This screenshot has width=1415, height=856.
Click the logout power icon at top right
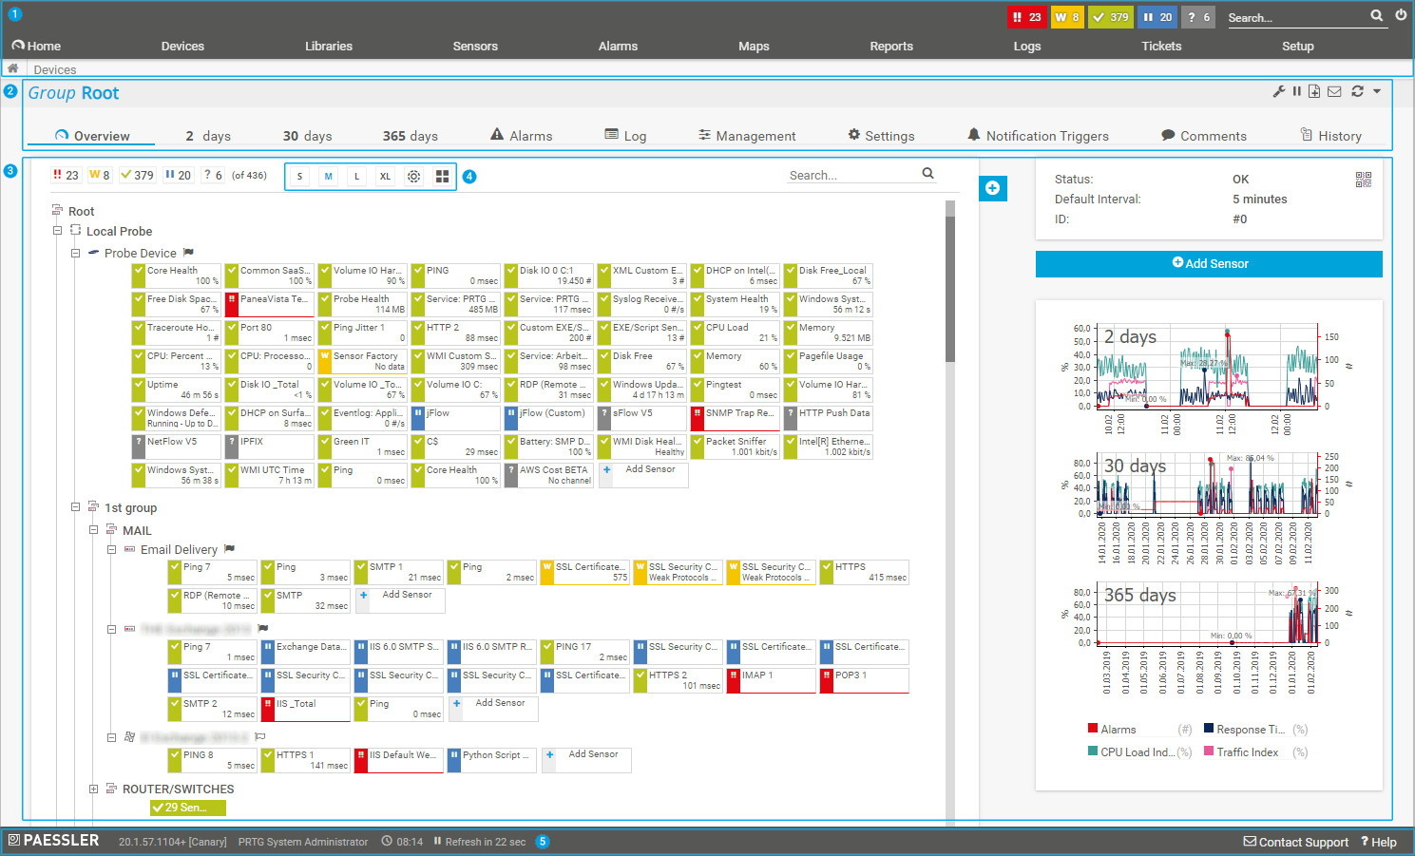[1401, 16]
